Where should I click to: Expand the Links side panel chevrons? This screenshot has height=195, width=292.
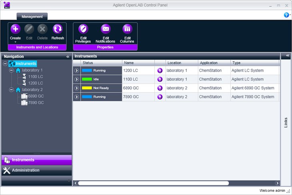[x=288, y=56]
